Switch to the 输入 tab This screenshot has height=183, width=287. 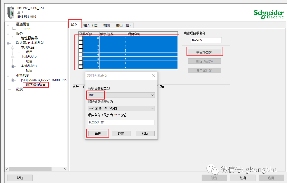coord(74,25)
